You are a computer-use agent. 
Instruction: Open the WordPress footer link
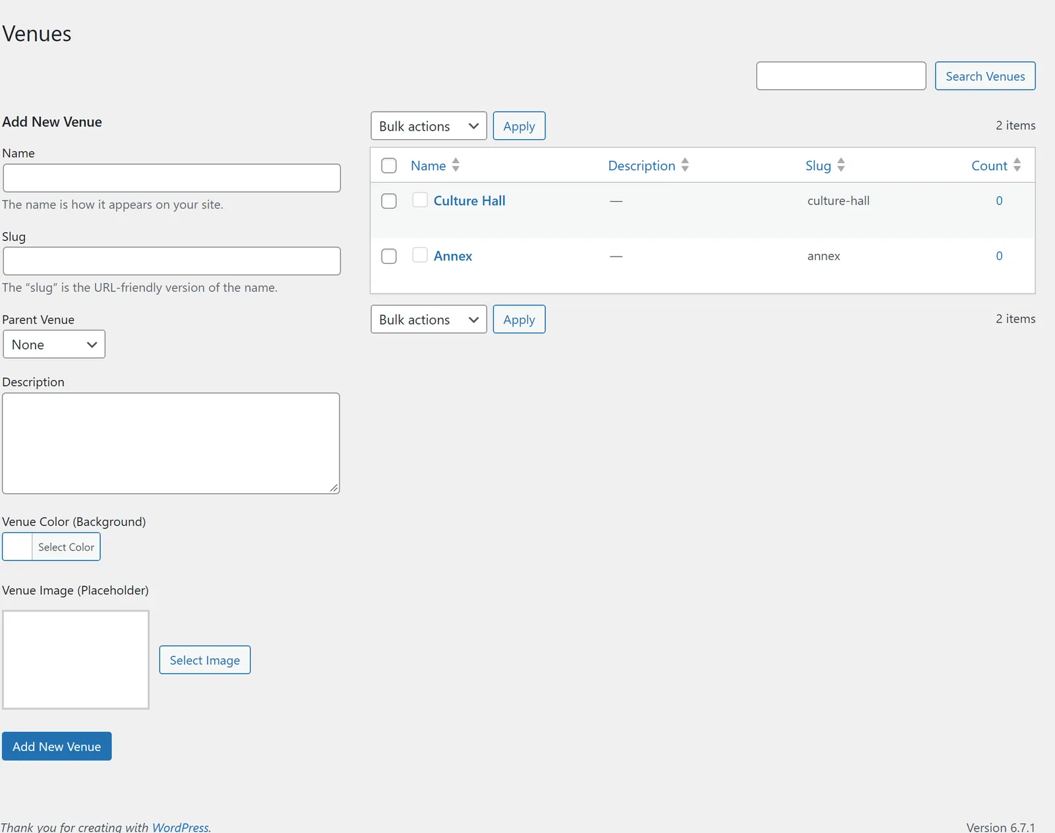coord(180,827)
